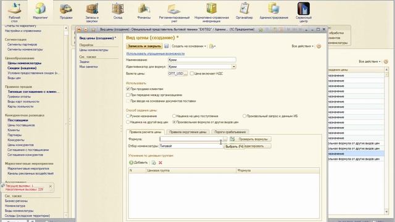Select the Ручное назначение radio option
395x222 pixels.
(x=128, y=116)
